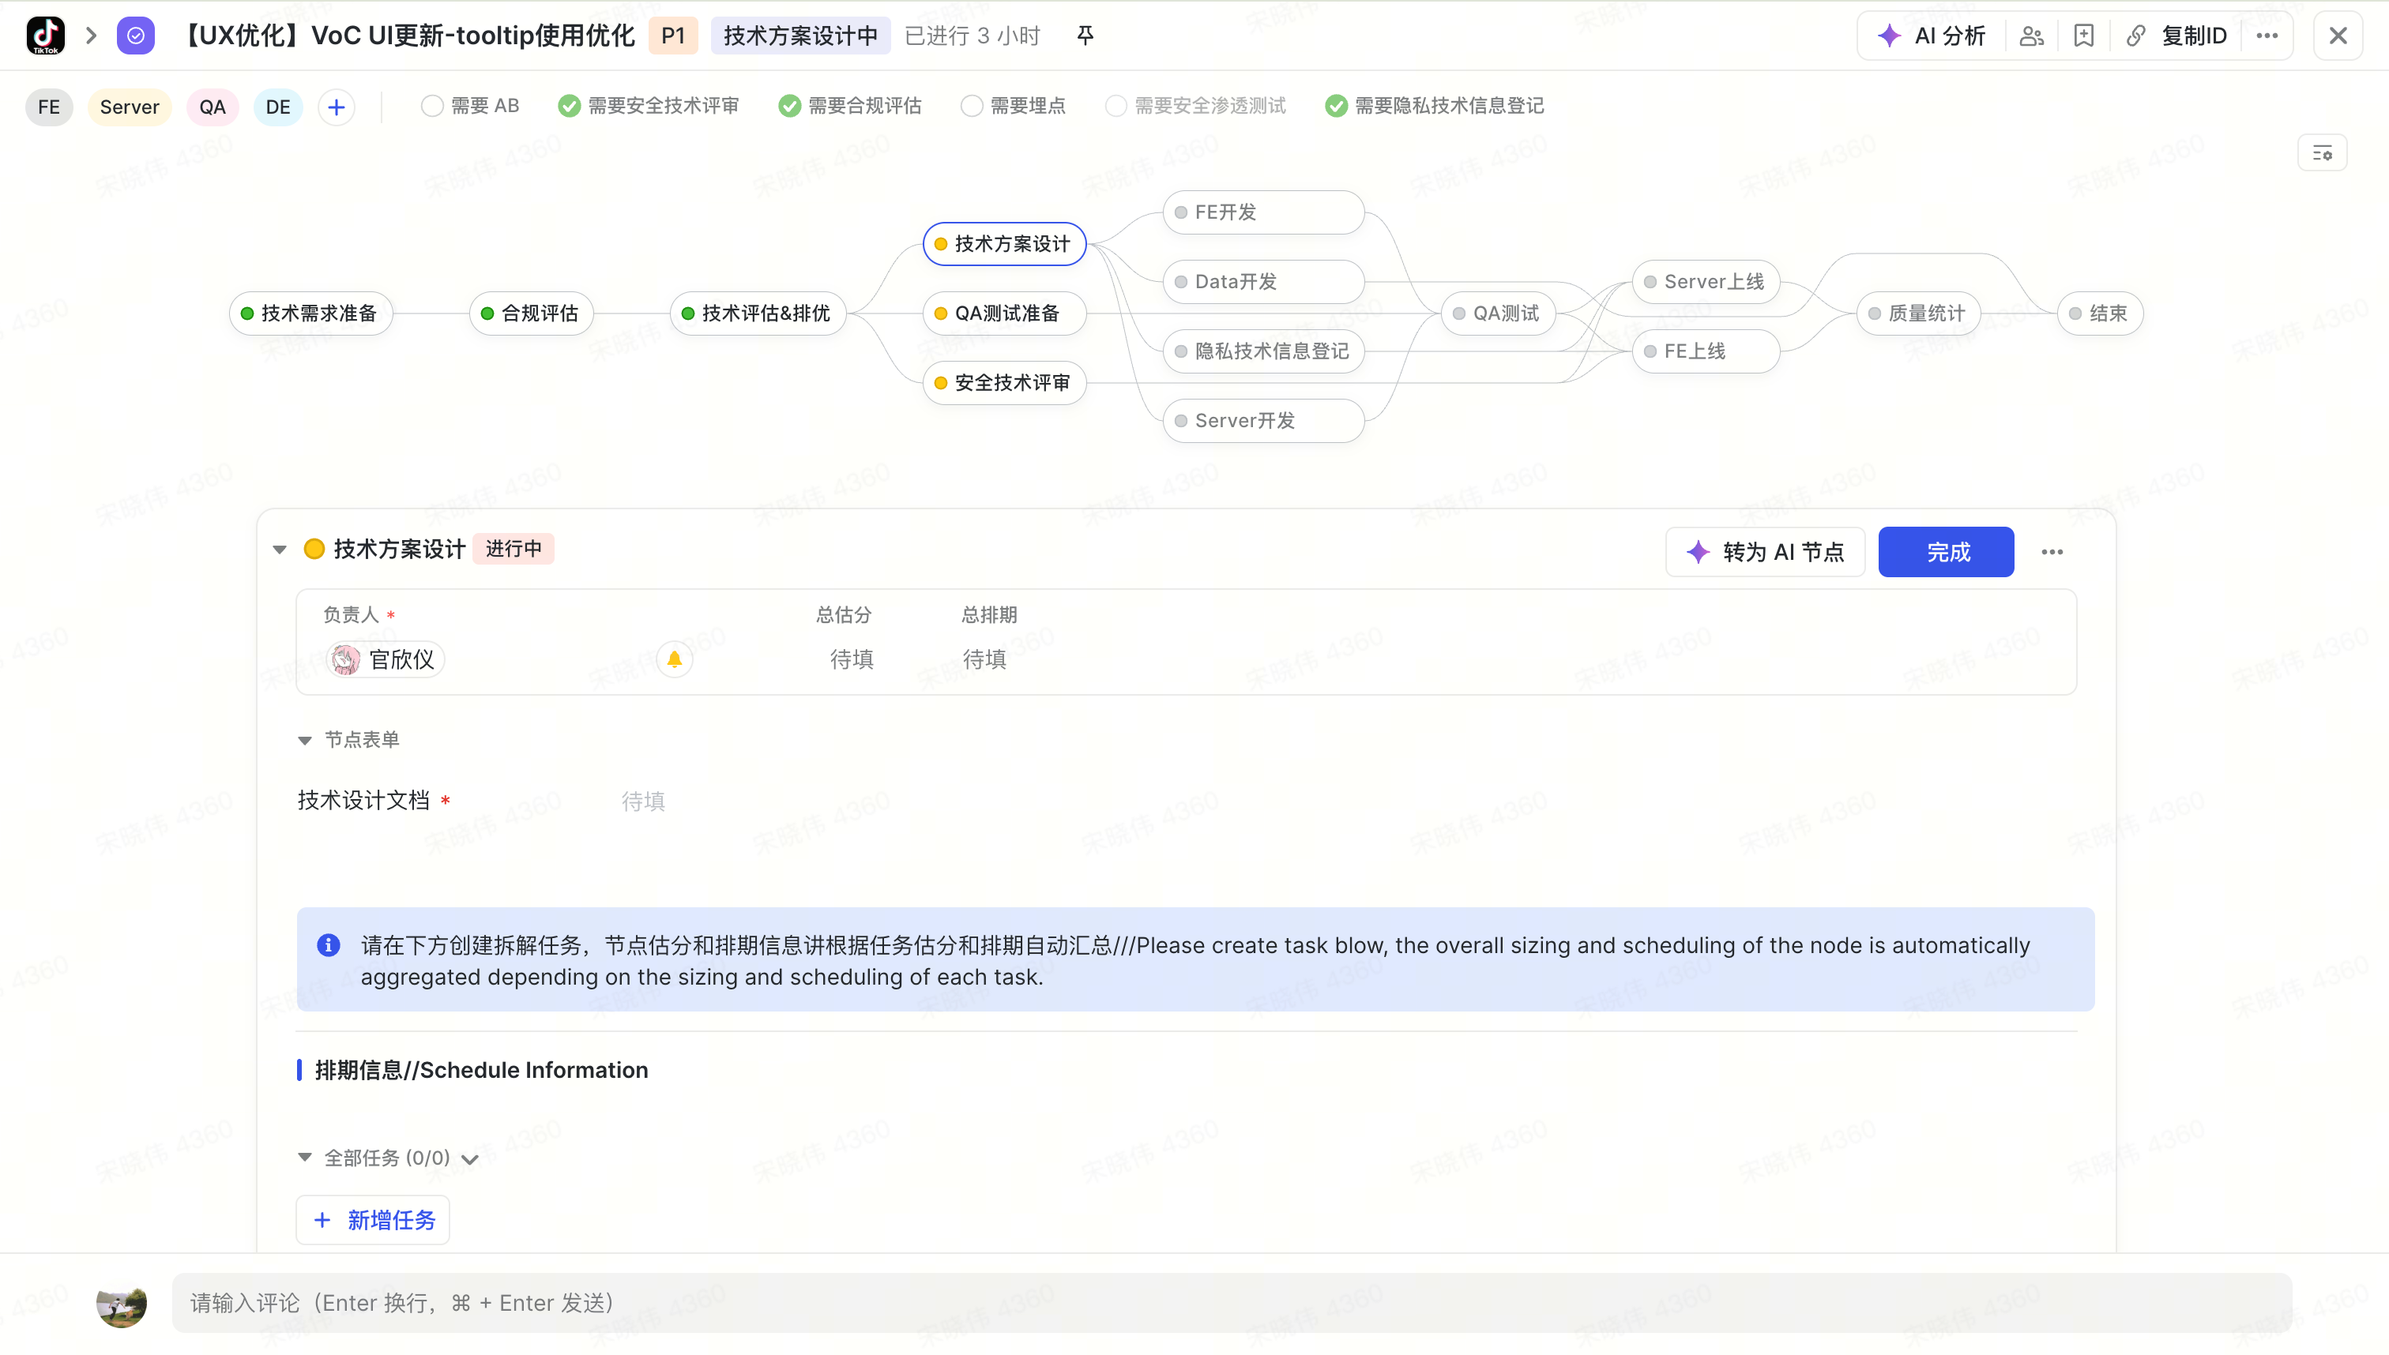Click the 进行中 status badge

[x=513, y=549]
